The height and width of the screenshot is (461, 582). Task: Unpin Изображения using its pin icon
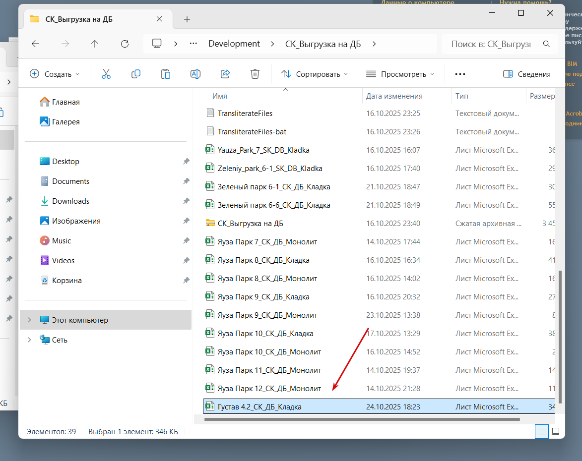pyautogui.click(x=186, y=221)
